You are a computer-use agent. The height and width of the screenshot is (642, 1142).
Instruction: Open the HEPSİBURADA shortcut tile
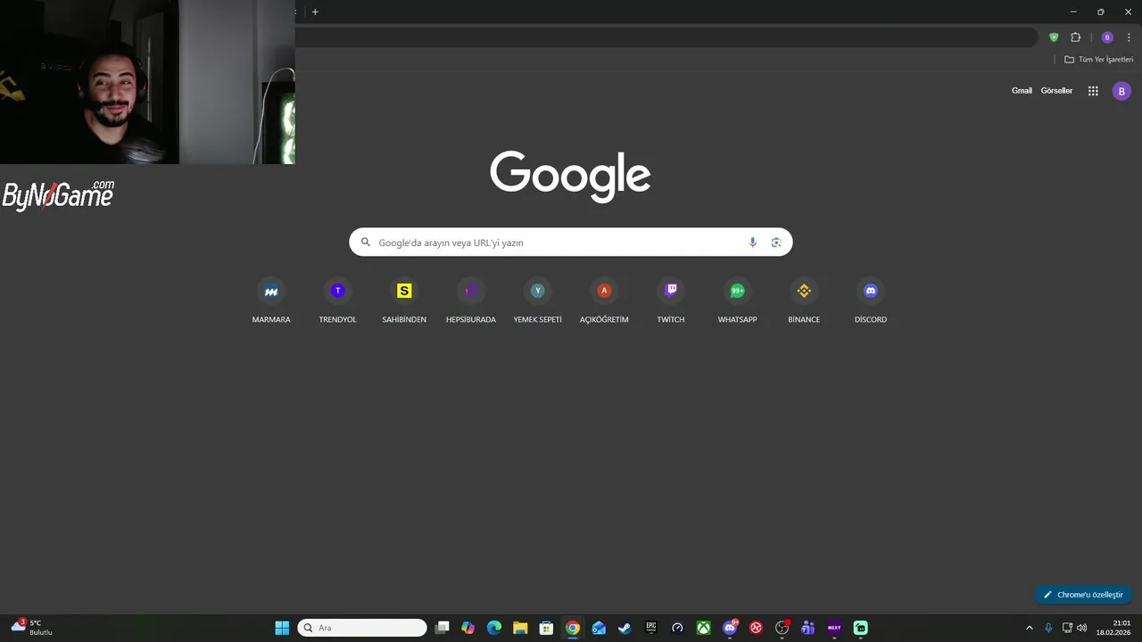coord(471,301)
